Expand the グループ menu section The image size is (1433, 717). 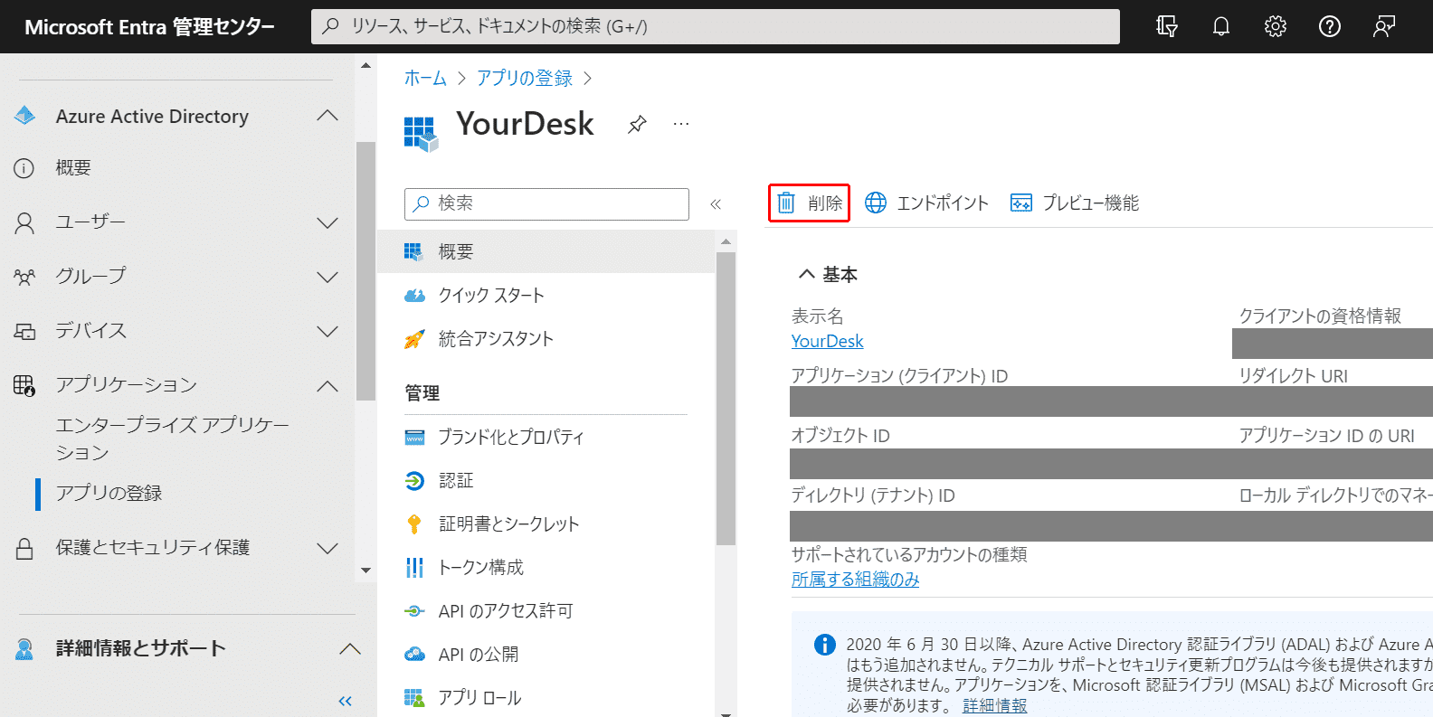[x=327, y=277]
